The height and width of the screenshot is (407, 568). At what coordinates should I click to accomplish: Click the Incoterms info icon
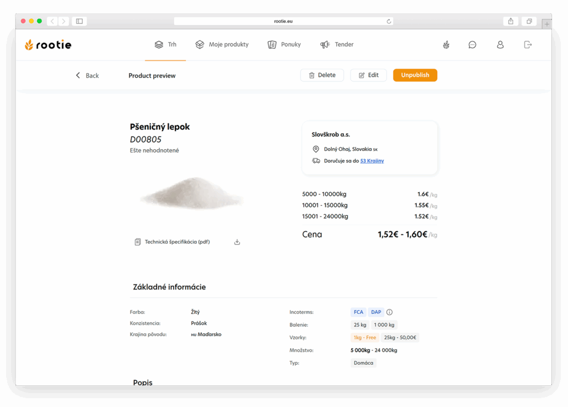[x=389, y=312]
